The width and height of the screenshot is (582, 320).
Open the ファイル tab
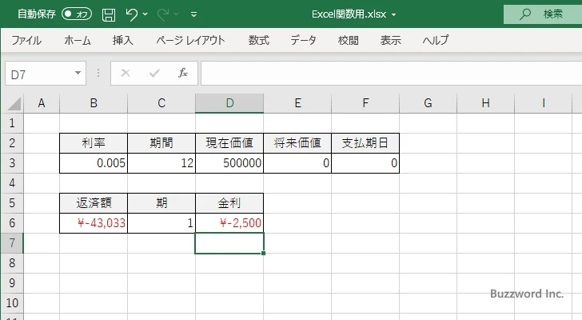tap(26, 40)
